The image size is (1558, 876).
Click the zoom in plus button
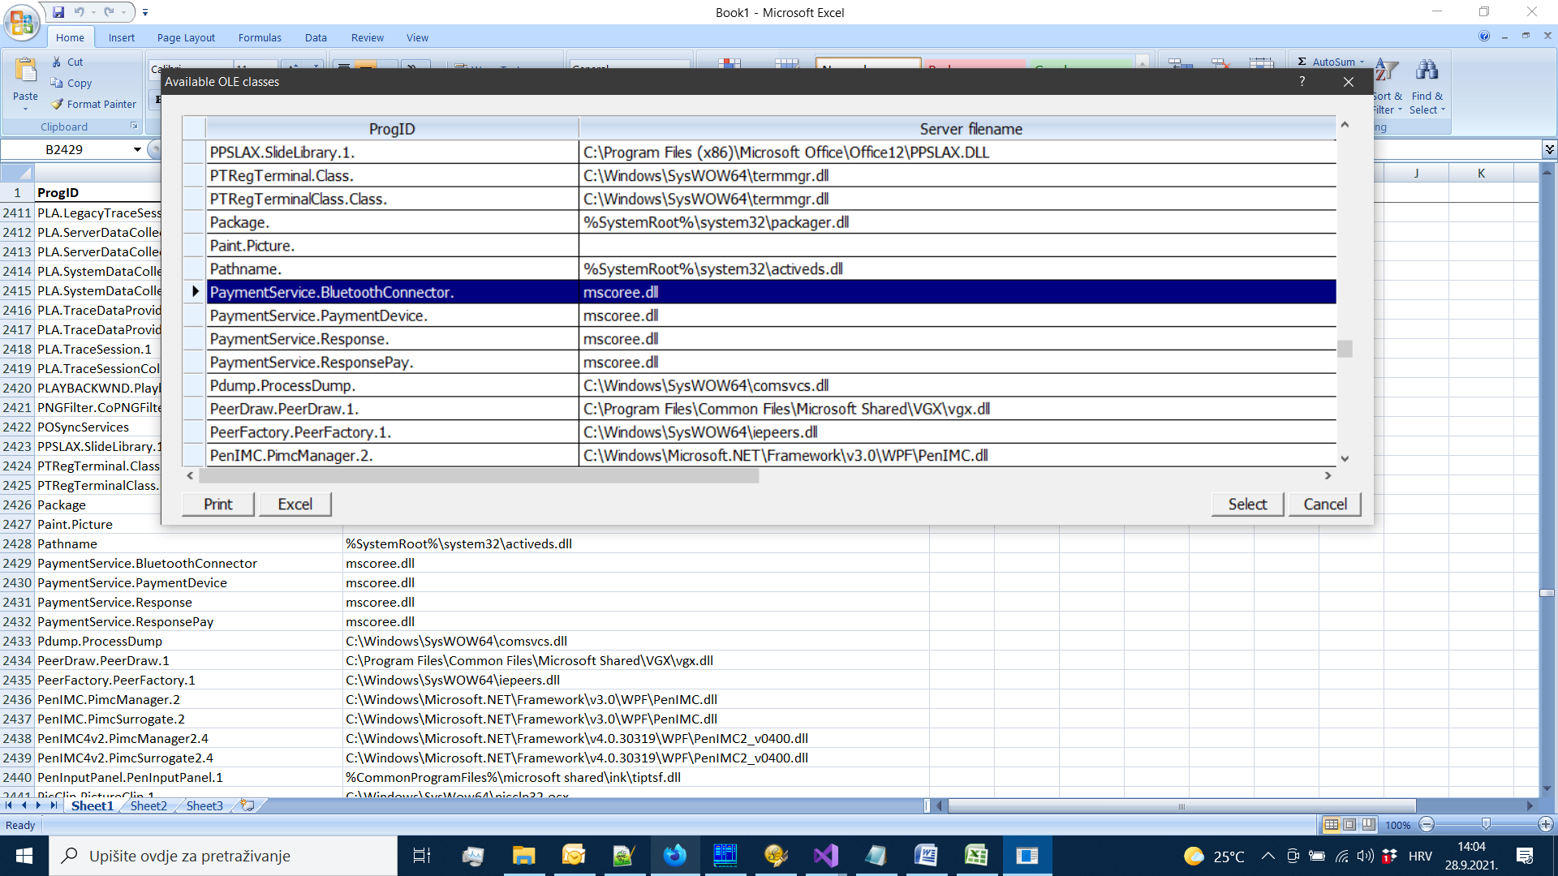click(x=1546, y=824)
